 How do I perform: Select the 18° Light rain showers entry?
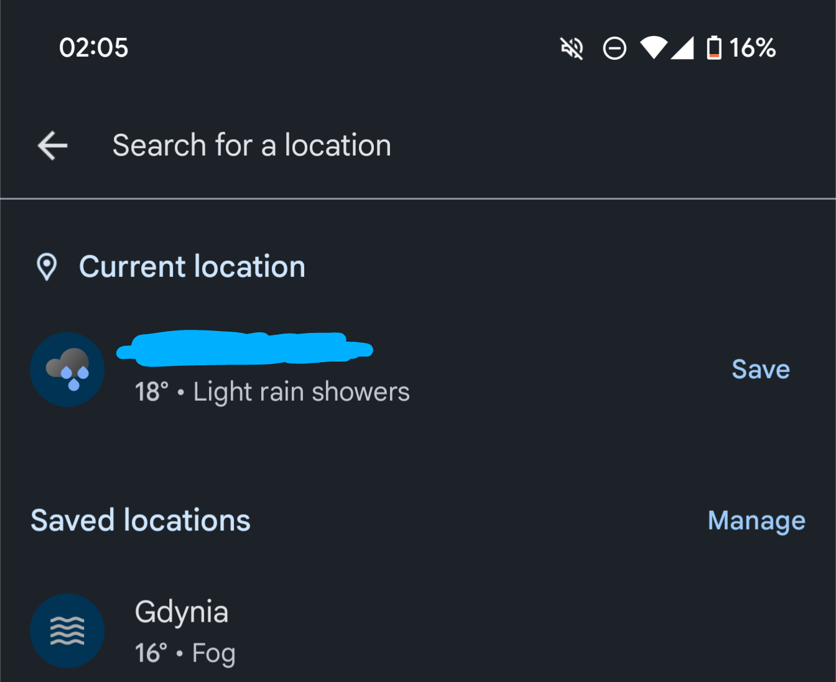(272, 392)
